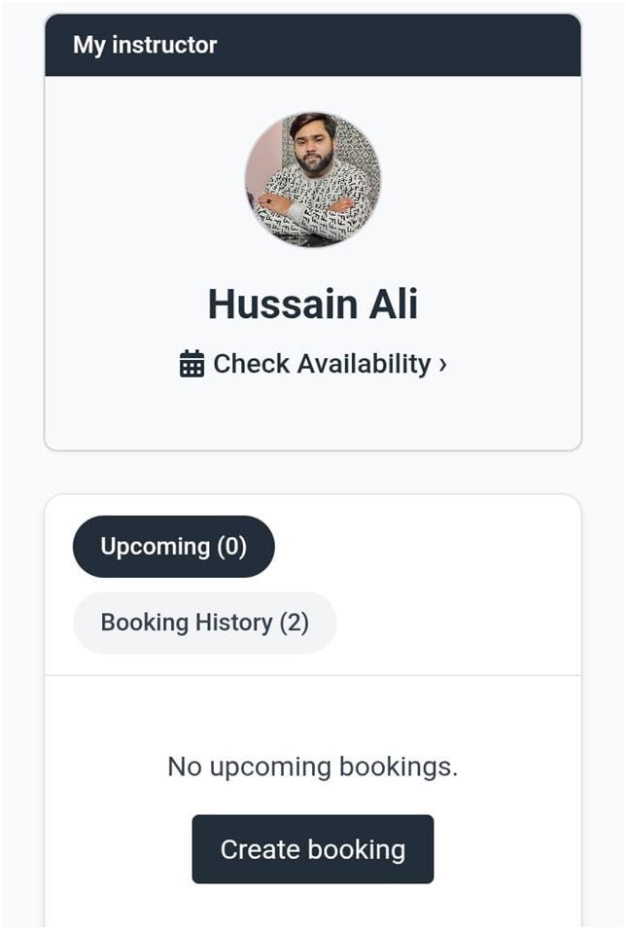Click the word Hussain in instructor name

point(282,304)
